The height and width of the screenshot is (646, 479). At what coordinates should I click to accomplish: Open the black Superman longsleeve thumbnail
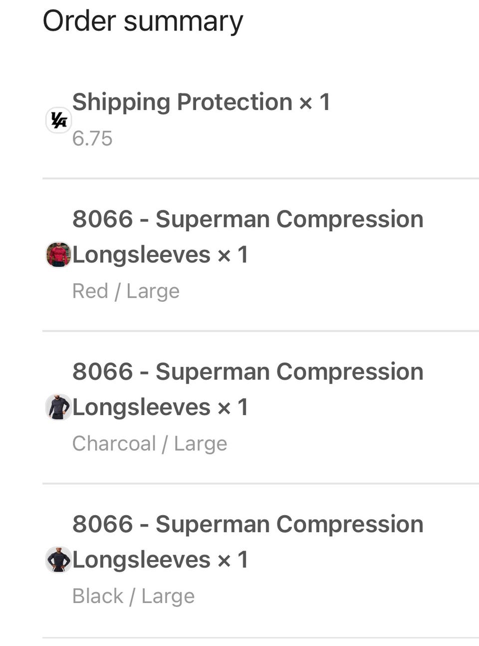point(59,559)
